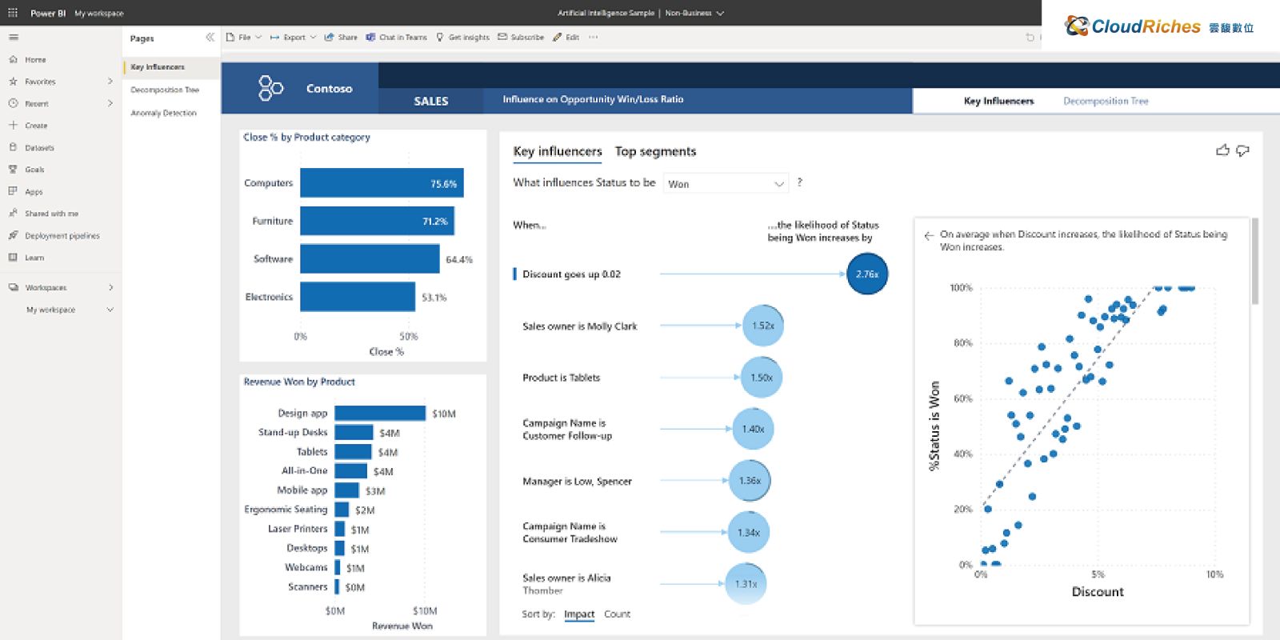The height and width of the screenshot is (640, 1280).
Task: Expand the Favorites submenu chevron
Action: pyautogui.click(x=110, y=82)
